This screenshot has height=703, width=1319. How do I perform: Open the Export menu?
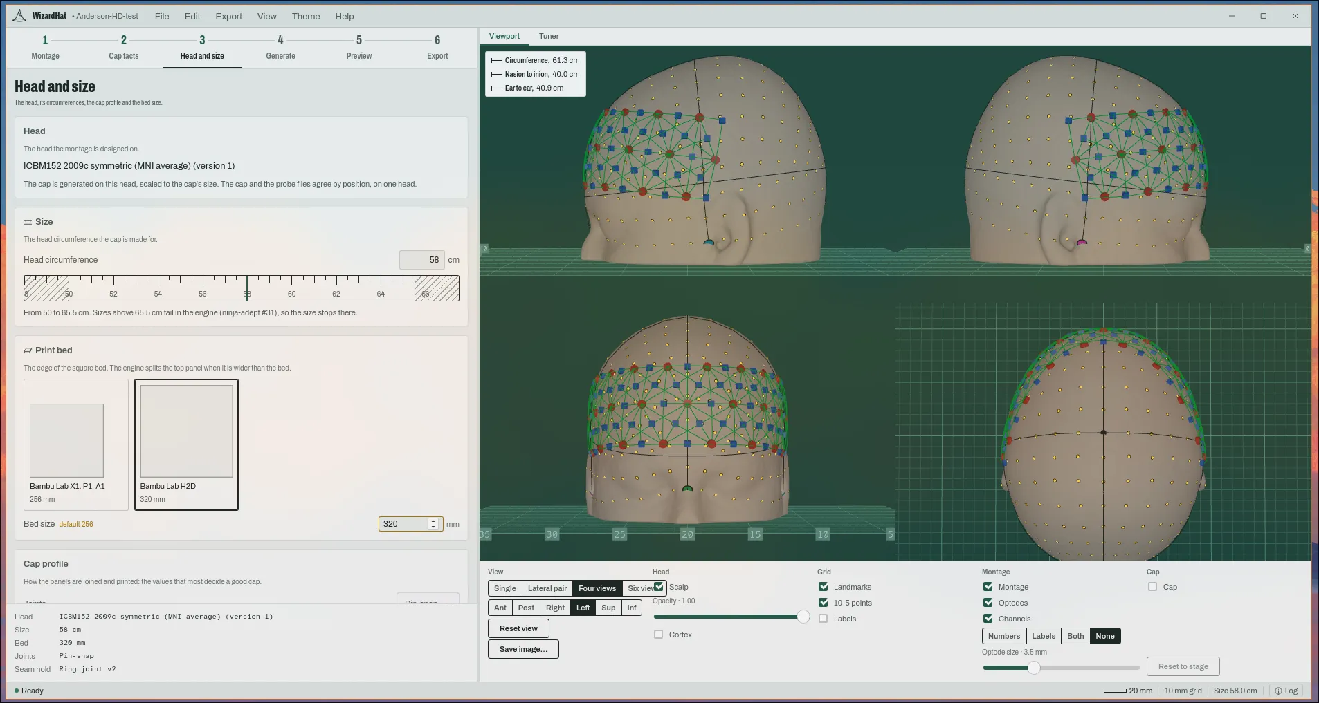point(229,17)
